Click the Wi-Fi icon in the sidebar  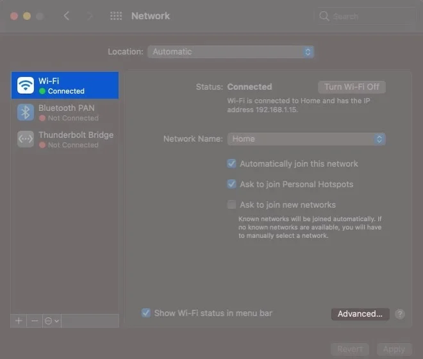click(x=26, y=85)
